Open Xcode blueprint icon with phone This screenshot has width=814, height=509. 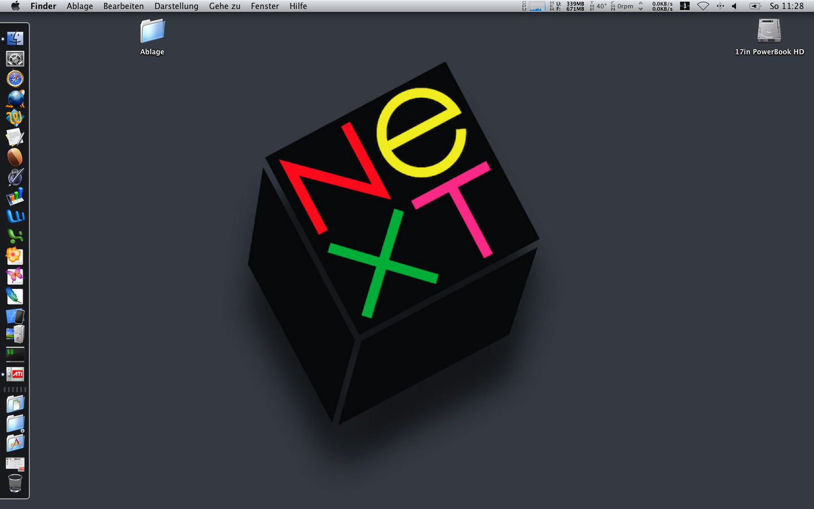(x=15, y=316)
